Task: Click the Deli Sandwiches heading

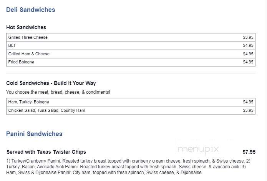Action: coord(31,10)
